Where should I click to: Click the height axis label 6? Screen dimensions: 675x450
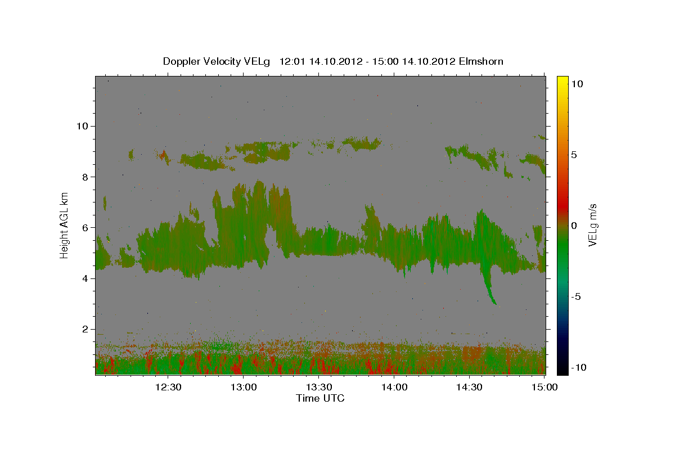click(x=84, y=227)
